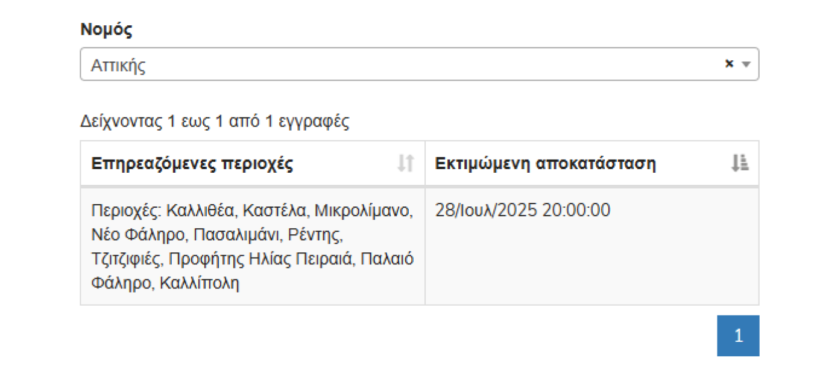820x366 pixels.
Task: Click the Εκτιμώμενη αποκατάσταση column header text
Action: click(x=545, y=164)
